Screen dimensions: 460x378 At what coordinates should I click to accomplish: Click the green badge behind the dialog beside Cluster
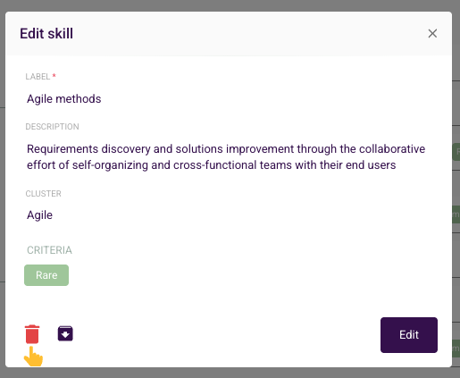pyautogui.click(x=456, y=214)
